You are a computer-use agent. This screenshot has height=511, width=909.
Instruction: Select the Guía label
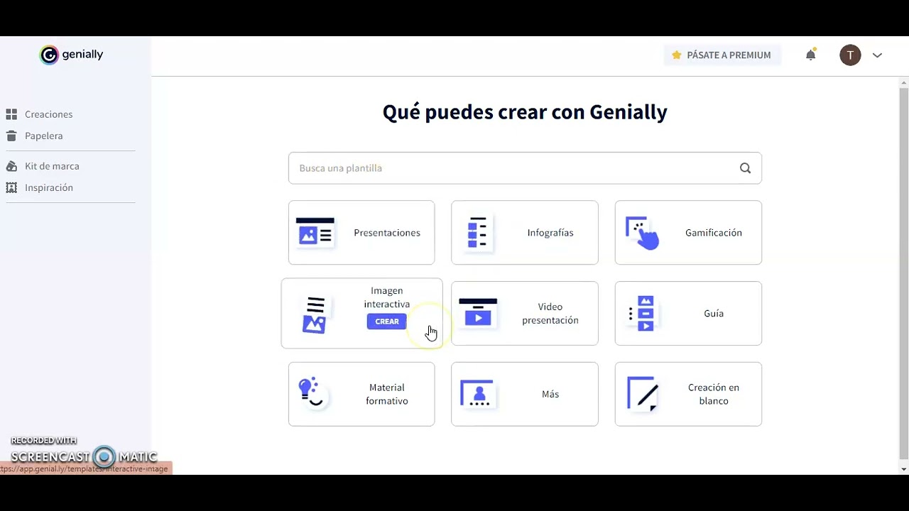point(714,314)
